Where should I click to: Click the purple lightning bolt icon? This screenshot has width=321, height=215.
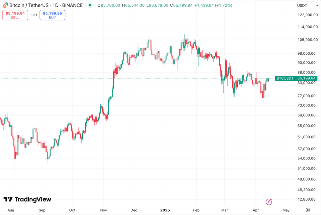[x=269, y=202]
